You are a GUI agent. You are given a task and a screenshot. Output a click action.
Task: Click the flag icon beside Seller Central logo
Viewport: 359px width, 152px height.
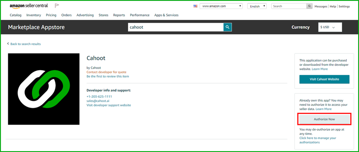[x=57, y=6]
